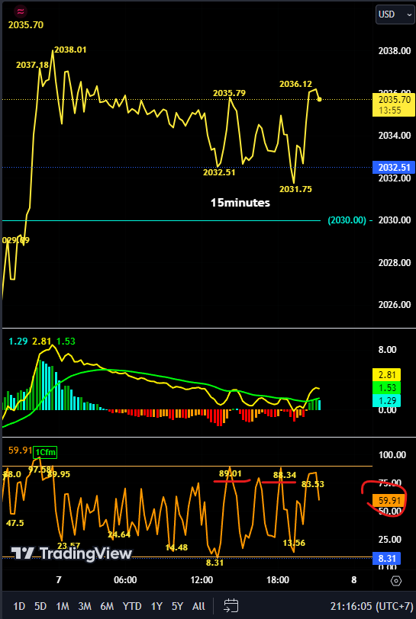
Task: Open the USD currency dropdown
Action: pos(395,14)
